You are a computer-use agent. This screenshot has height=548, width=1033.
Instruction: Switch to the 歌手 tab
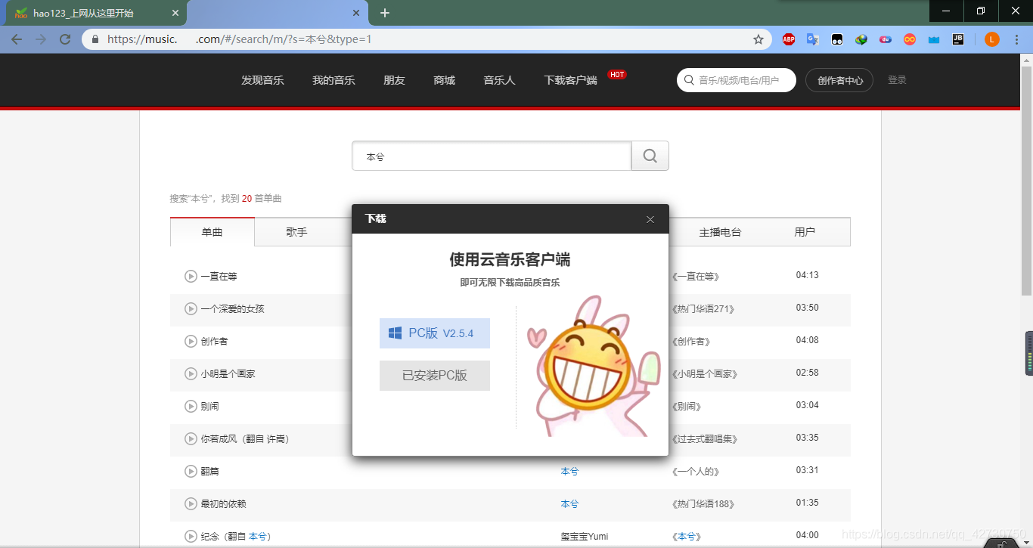296,232
